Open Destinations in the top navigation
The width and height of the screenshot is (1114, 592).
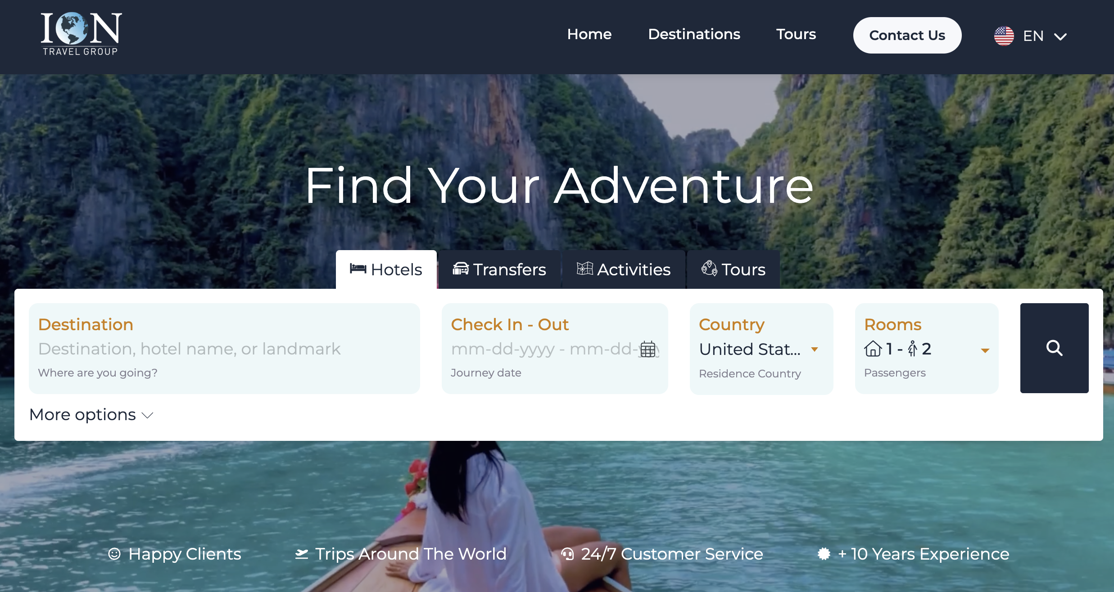point(694,34)
